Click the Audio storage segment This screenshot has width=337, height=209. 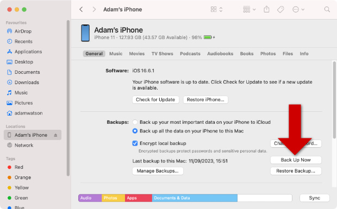90,198
